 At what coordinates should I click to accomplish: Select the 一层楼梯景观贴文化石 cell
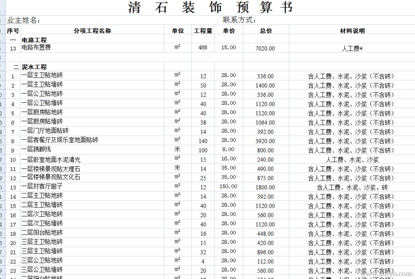92,178
